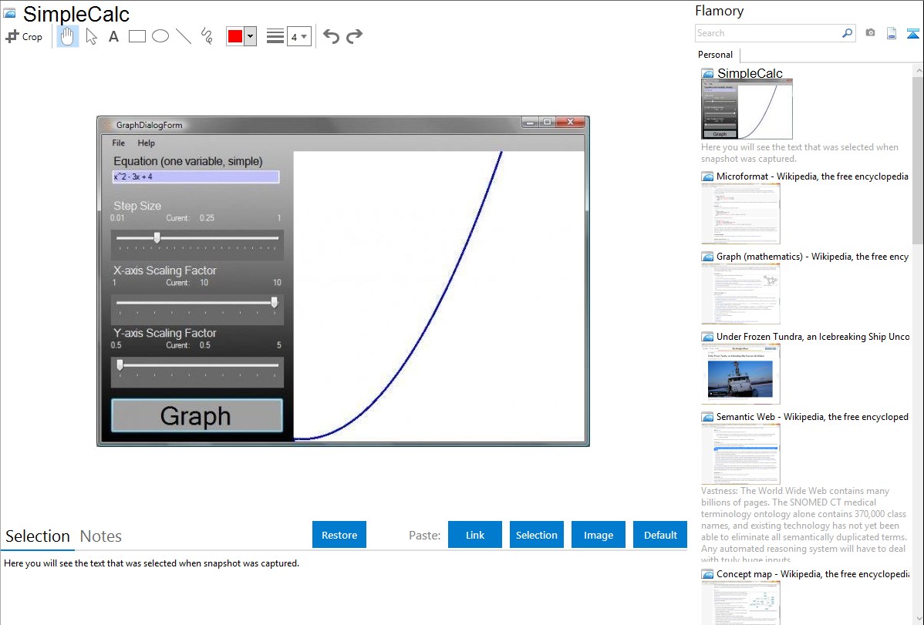Click inside the Flamory Search field
924x625 pixels.
tap(767, 33)
